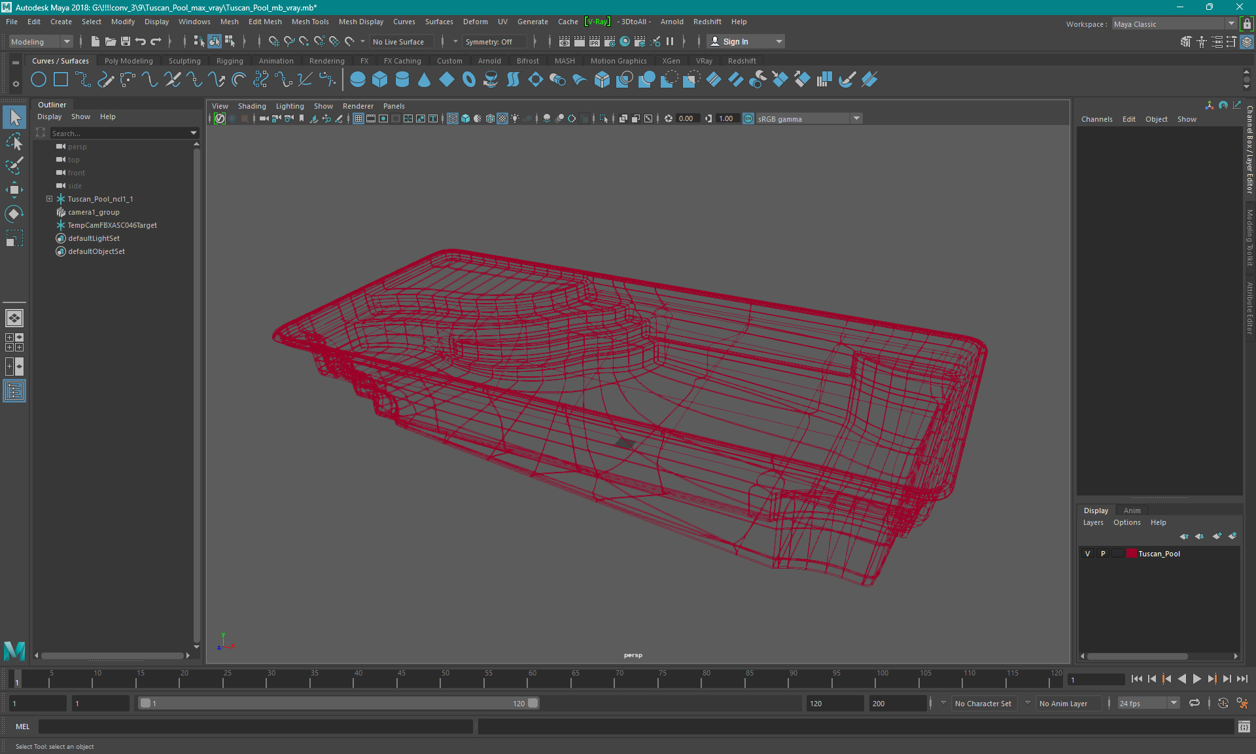Toggle loop playback mode button

point(1195,703)
